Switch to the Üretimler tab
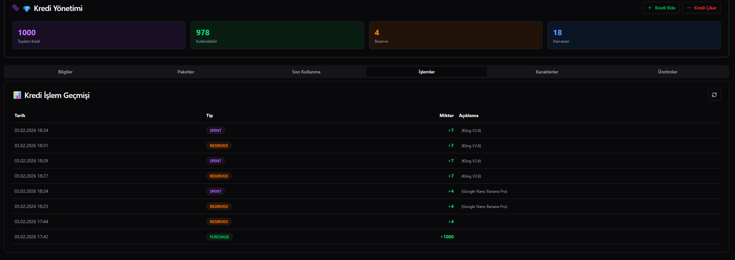Image resolution: width=735 pixels, height=260 pixels. [x=668, y=72]
